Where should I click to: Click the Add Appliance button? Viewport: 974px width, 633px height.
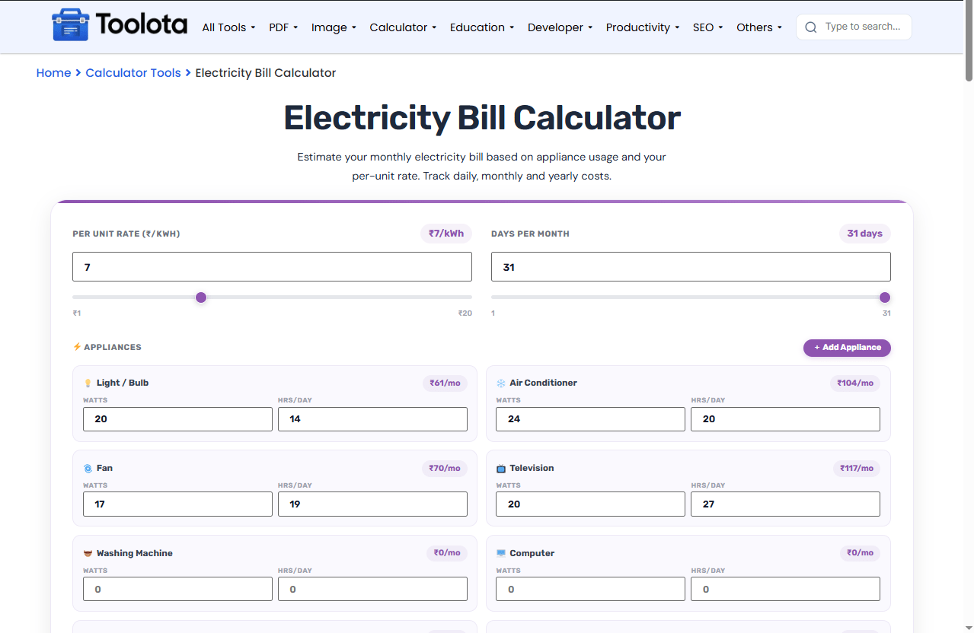point(847,348)
